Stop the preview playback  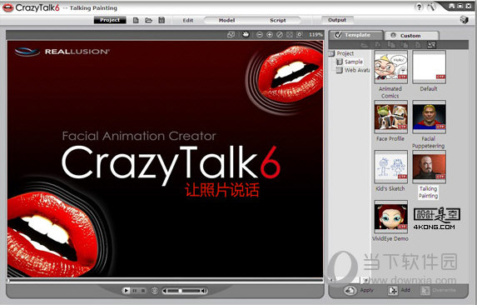(143, 291)
